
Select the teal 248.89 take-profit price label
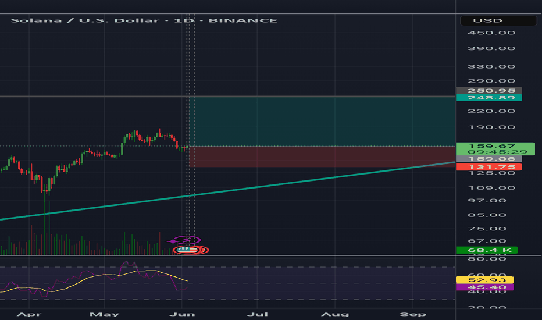(x=488, y=98)
